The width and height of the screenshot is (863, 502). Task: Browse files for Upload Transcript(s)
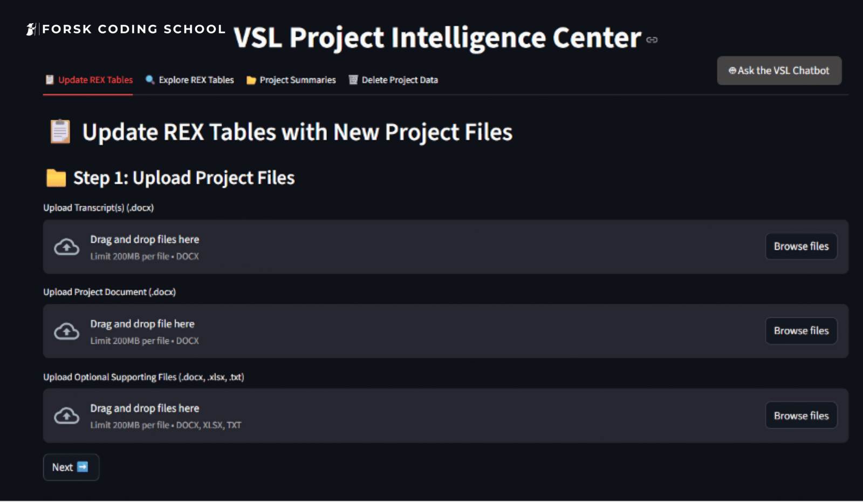click(x=801, y=246)
